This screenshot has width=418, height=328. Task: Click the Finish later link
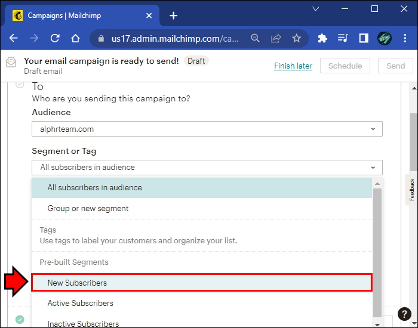[x=293, y=66]
